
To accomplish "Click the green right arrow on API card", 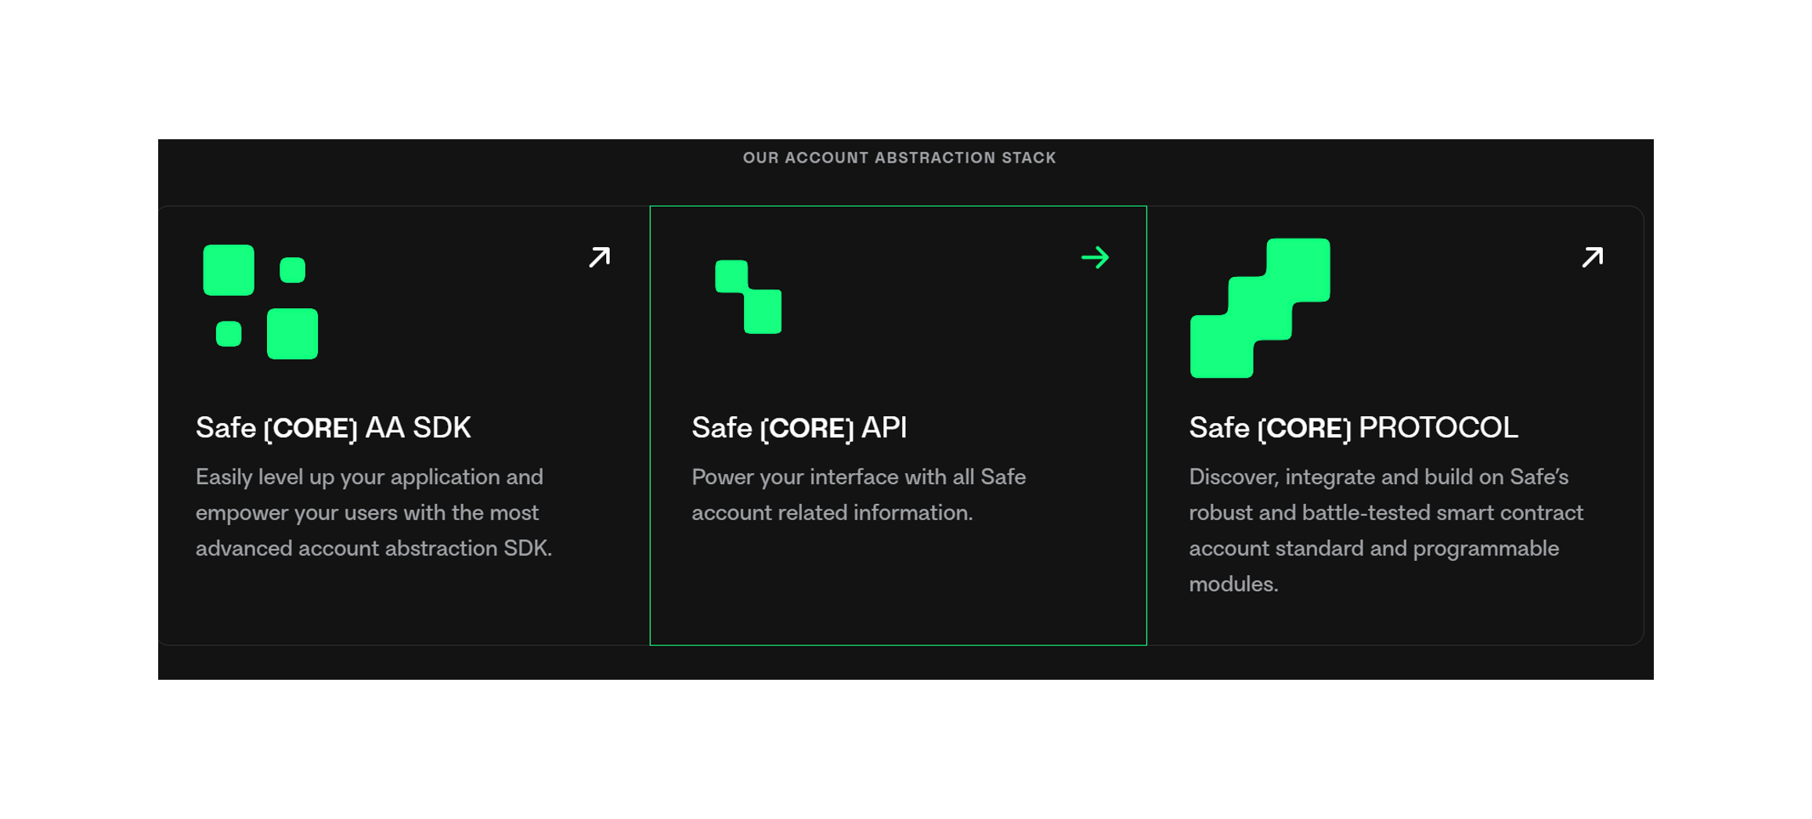I will [x=1095, y=257].
